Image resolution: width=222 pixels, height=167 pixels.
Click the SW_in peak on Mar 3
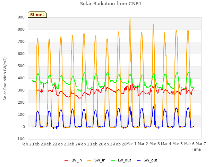(153, 25)
